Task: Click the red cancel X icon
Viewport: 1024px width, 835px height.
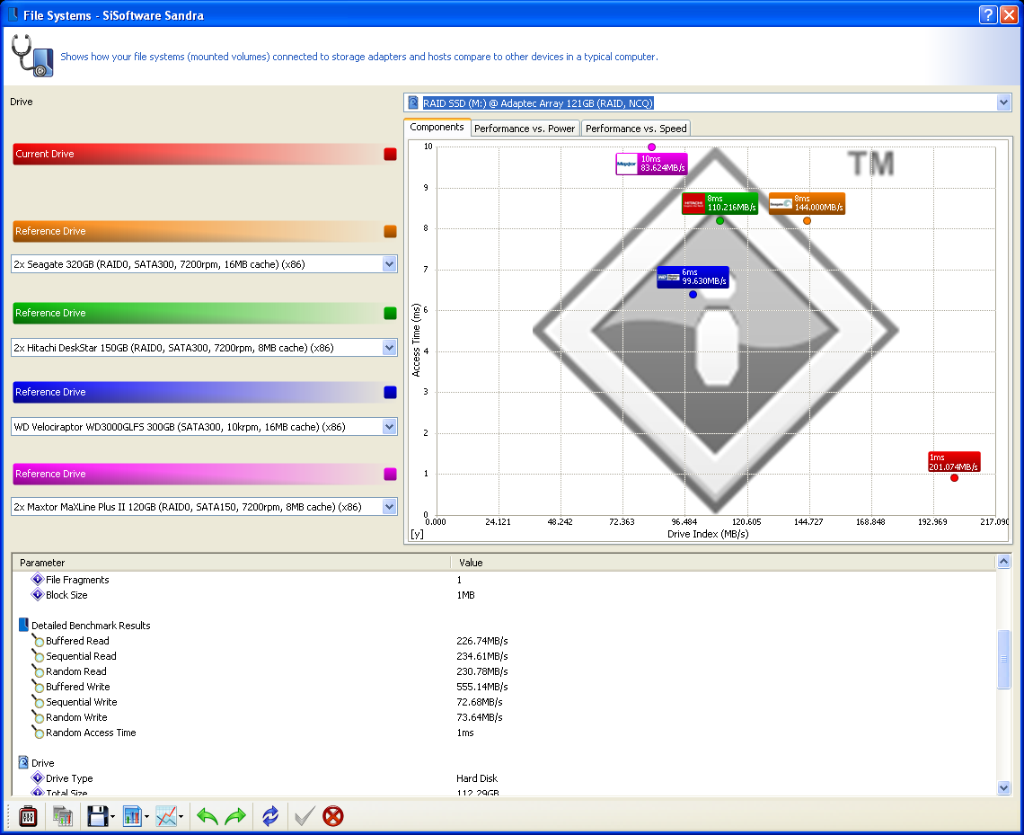Action: (333, 816)
